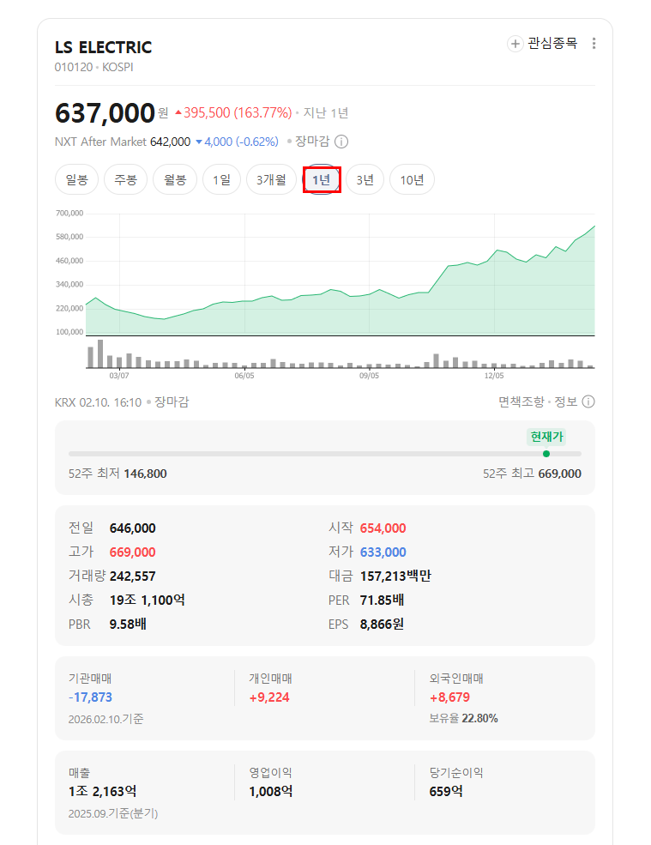Viewport: 651px width, 845px height.
Task: Open the 면책조항 · 정보 link
Action: point(538,401)
